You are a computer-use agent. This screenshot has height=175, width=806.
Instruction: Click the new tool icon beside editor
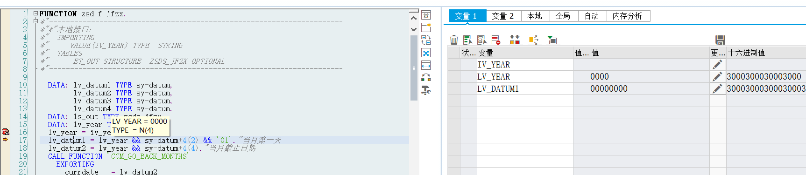click(x=426, y=28)
